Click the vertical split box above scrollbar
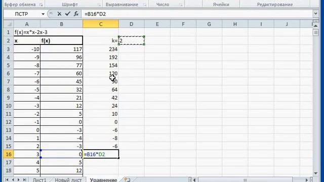The height and width of the screenshot is (182, 324). [x=315, y=21]
